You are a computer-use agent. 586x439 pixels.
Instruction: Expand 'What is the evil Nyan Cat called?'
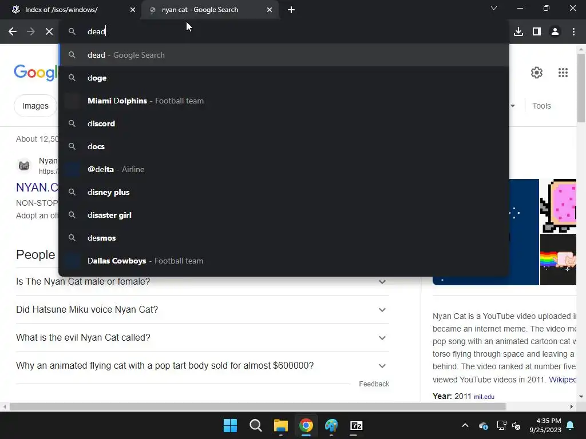coord(203,337)
